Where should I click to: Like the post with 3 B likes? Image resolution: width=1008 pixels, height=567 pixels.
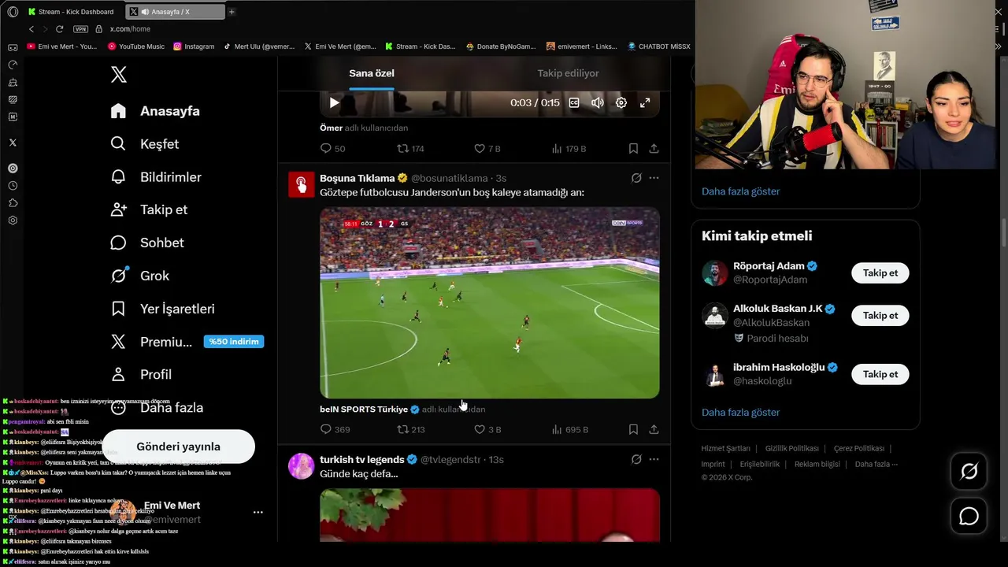click(x=487, y=429)
